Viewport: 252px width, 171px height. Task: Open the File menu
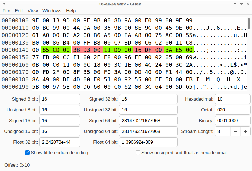coord(6,11)
